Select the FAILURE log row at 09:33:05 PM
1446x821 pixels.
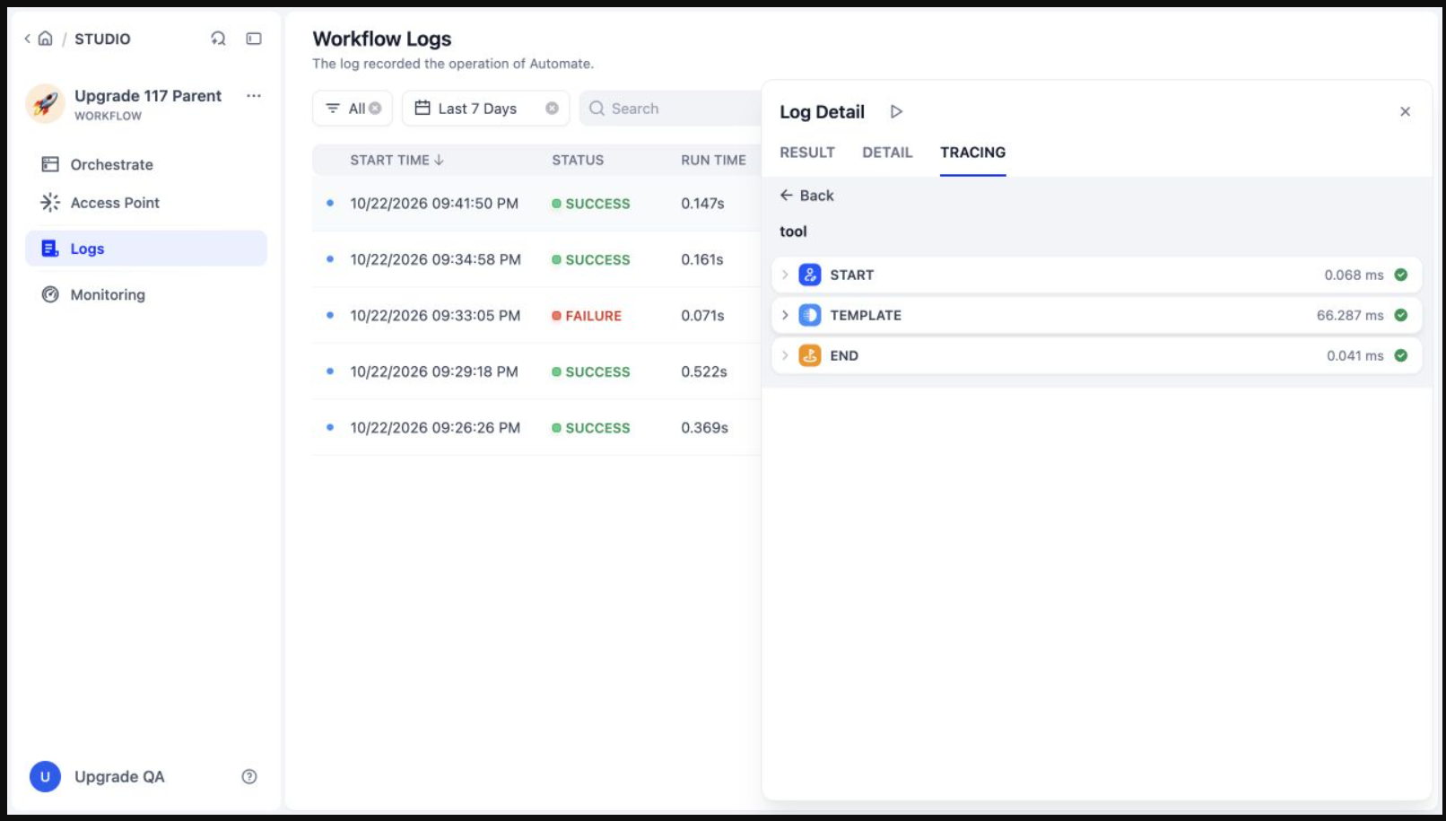pos(536,316)
